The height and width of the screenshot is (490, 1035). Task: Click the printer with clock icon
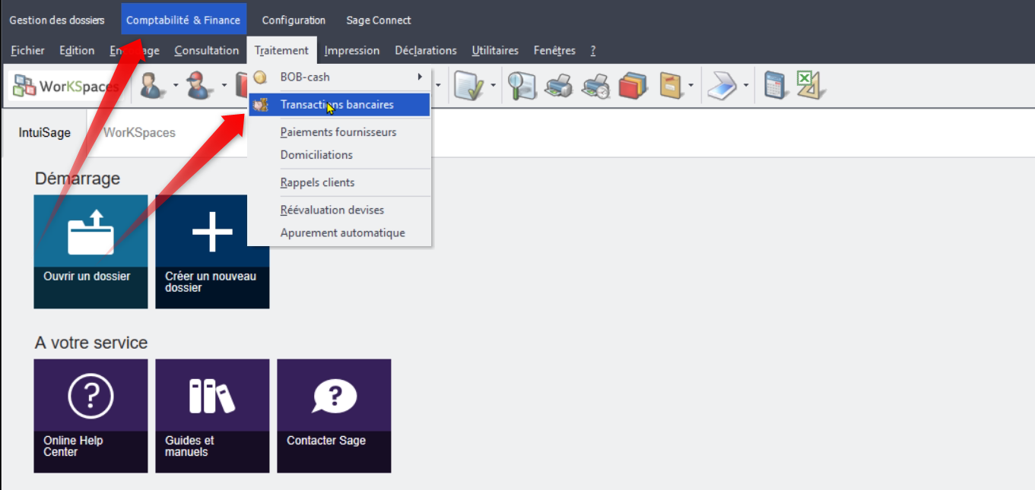pyautogui.click(x=595, y=86)
